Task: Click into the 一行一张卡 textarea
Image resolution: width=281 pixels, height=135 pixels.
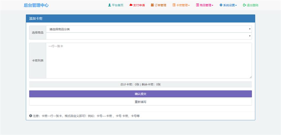Action: [x=149, y=61]
